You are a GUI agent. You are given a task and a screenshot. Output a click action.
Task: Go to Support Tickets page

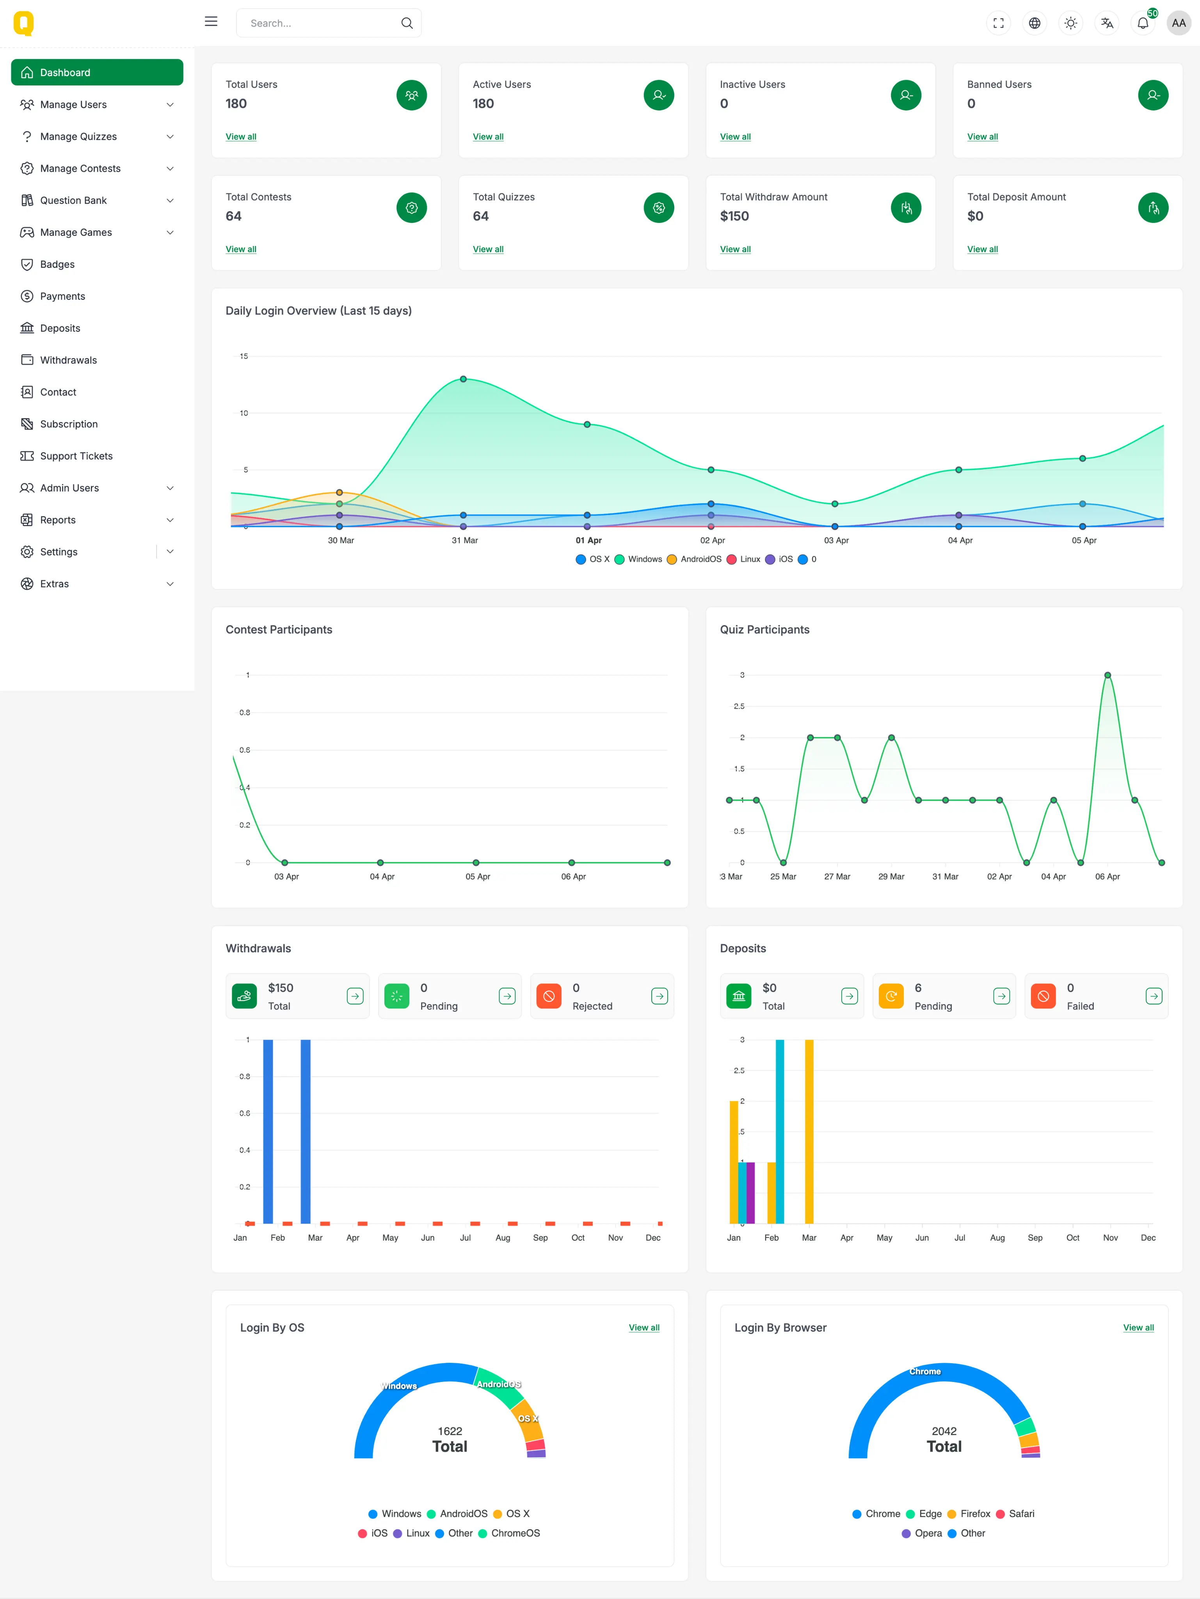[76, 456]
